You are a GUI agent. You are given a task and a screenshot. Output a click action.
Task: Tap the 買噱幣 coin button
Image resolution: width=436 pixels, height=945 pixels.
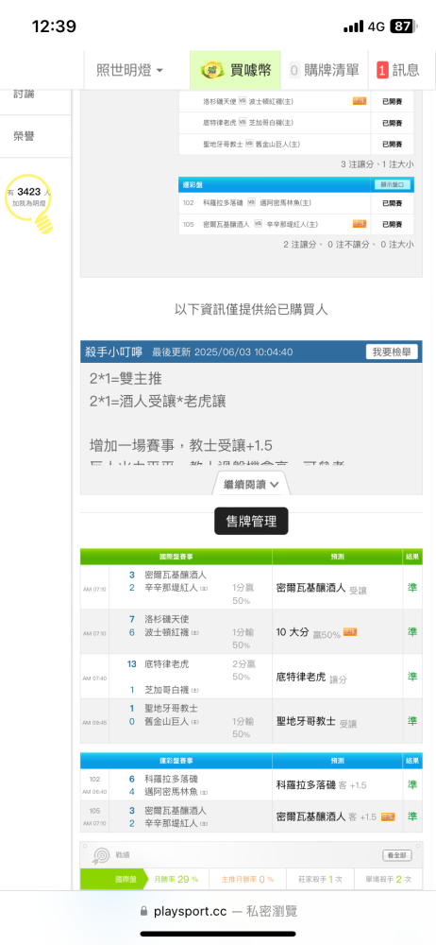coord(236,70)
